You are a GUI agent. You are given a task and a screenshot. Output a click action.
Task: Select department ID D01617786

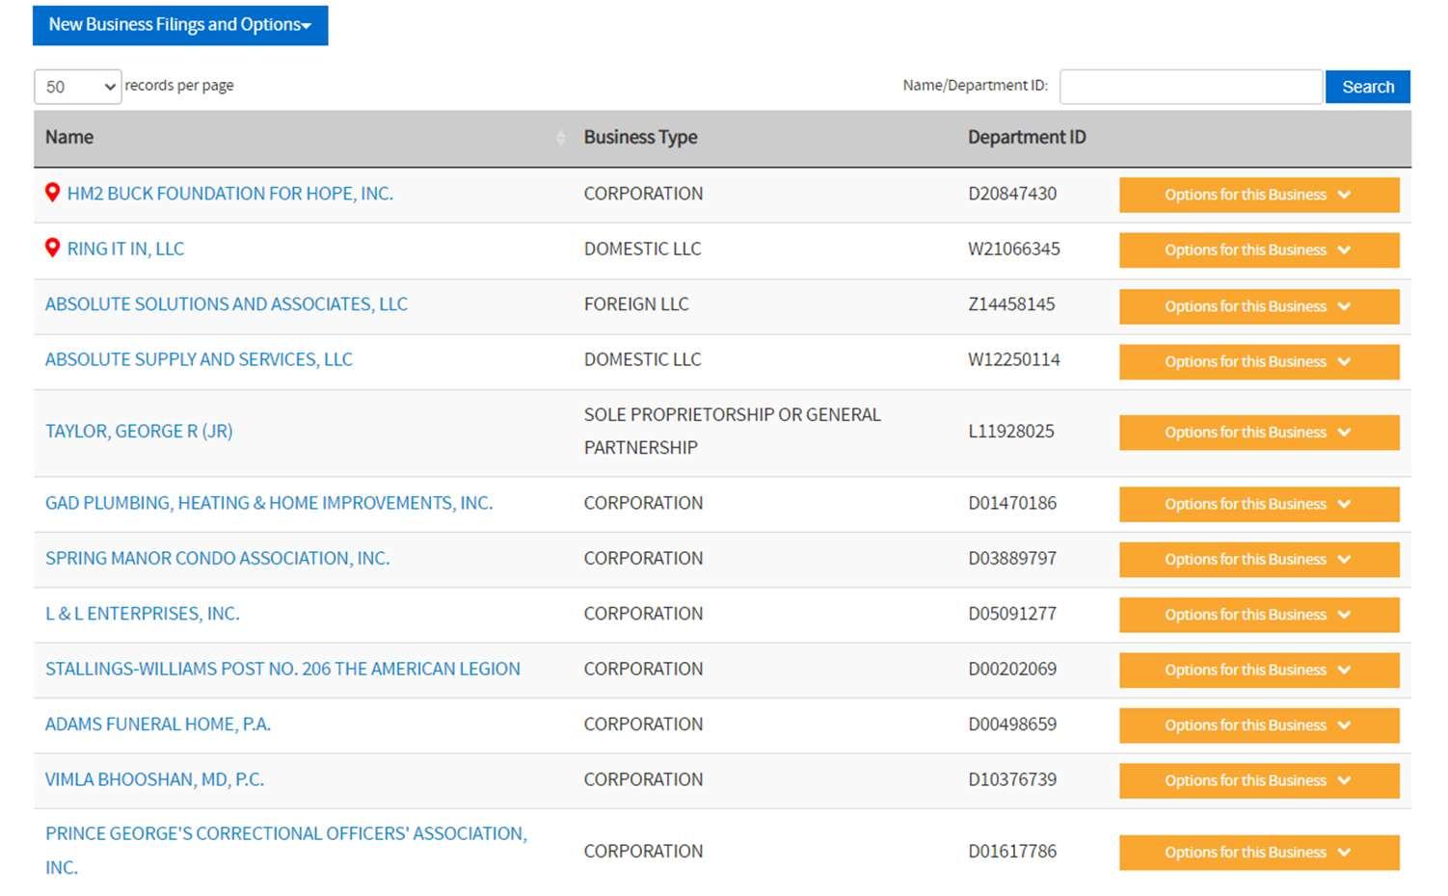[1012, 852]
